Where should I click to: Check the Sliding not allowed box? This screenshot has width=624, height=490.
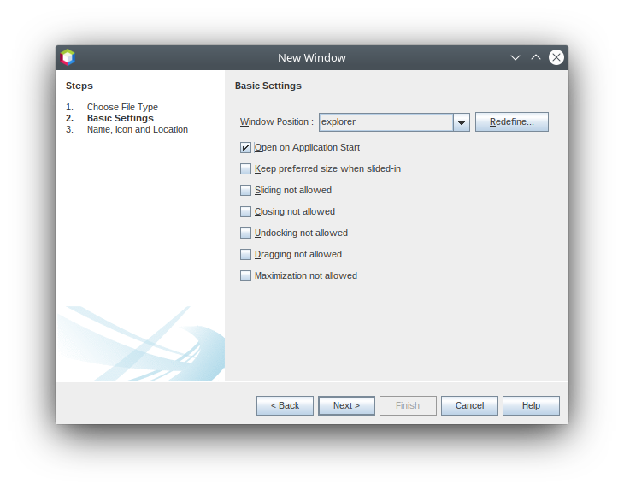click(x=246, y=191)
